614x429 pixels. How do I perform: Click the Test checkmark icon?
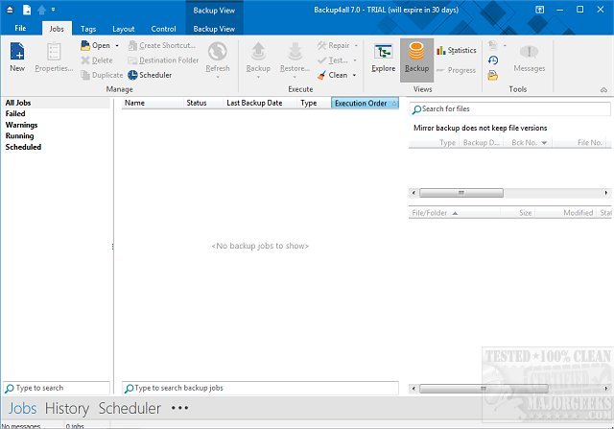click(x=322, y=60)
